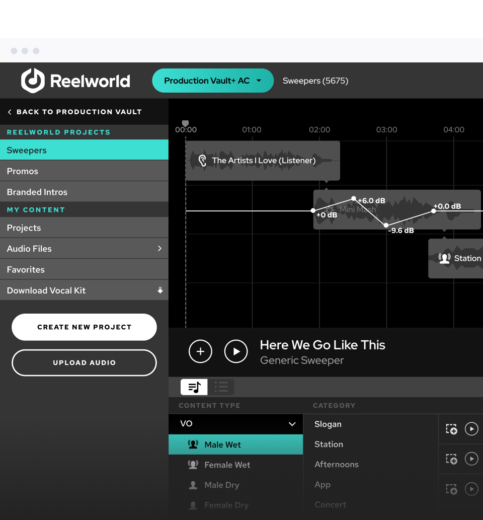483x520 pixels.
Task: Click the Download Vocal Kit arrow icon
Action: [160, 290]
